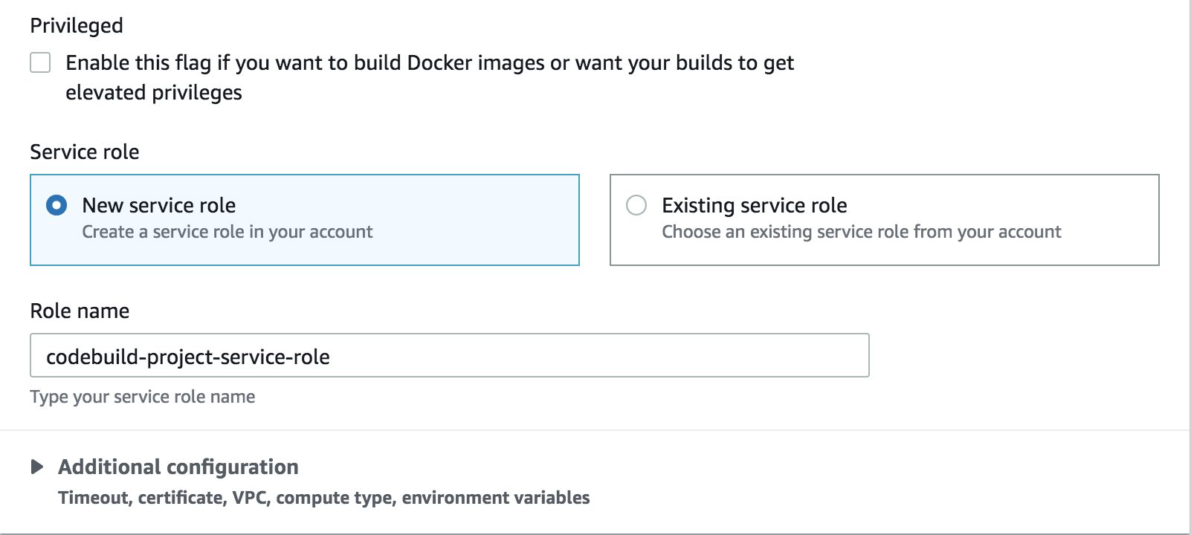Click the 'Role name' field label

coord(80,311)
